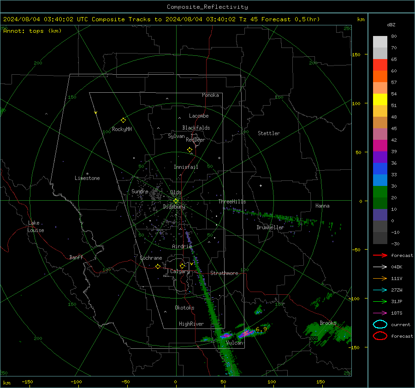Click the Brooks label

point(328,323)
